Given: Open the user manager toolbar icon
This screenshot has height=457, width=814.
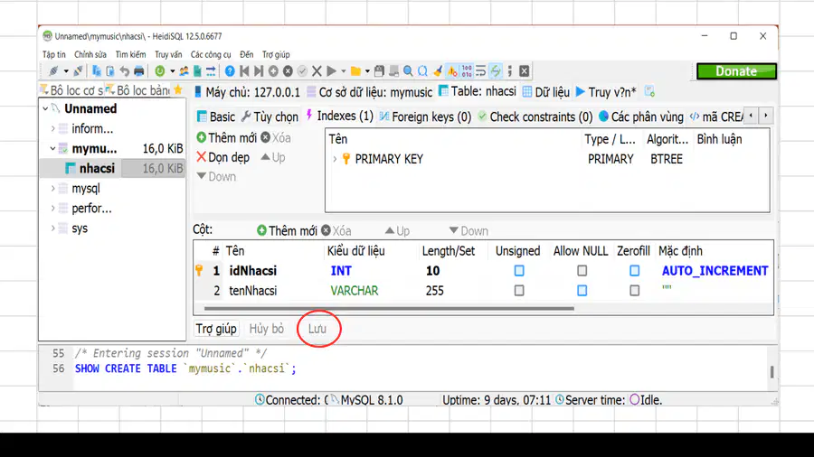Looking at the screenshot, I should 184,71.
